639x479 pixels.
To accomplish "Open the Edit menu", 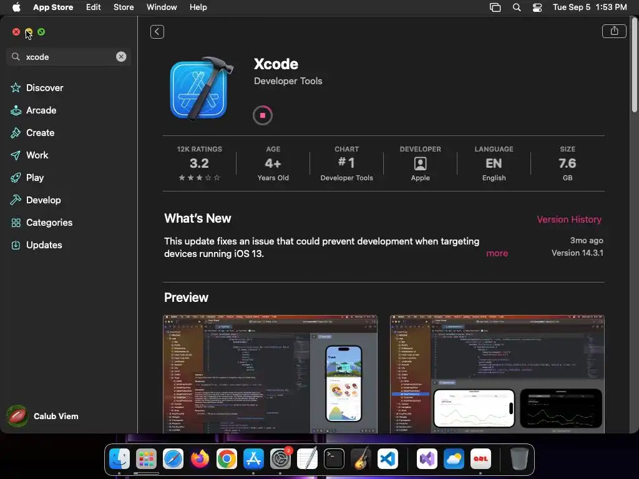I will click(x=94, y=7).
